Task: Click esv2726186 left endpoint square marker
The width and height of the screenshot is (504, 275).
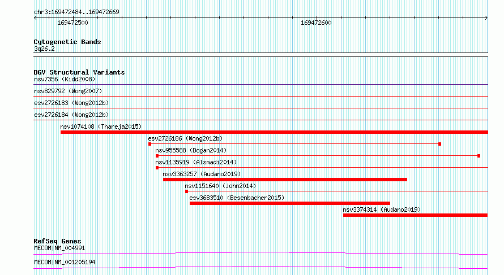Action: pyautogui.click(x=150, y=144)
